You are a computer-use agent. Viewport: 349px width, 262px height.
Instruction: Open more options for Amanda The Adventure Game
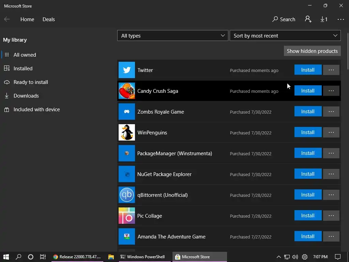[x=331, y=236]
